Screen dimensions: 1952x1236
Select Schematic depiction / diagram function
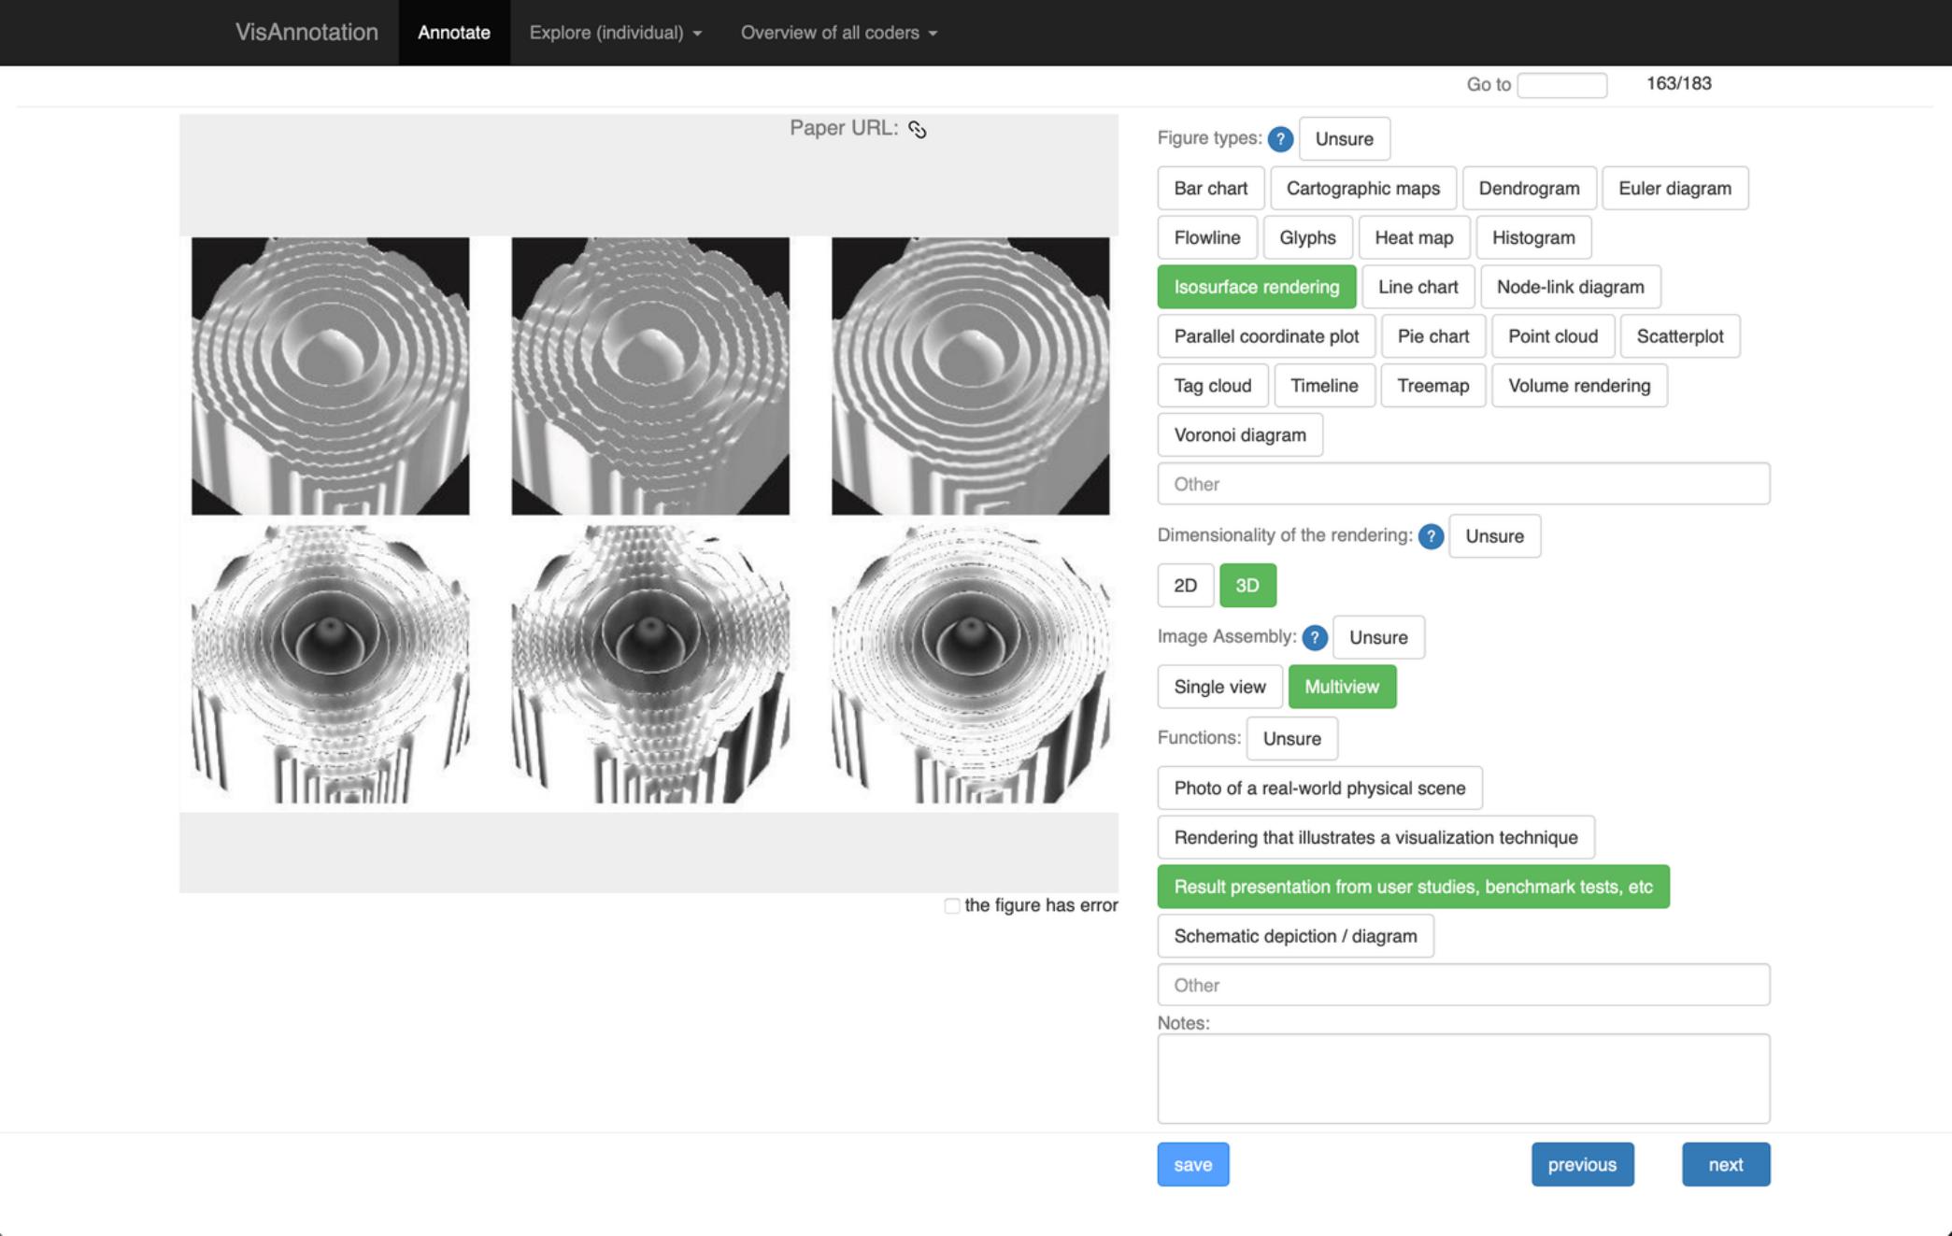(1295, 936)
